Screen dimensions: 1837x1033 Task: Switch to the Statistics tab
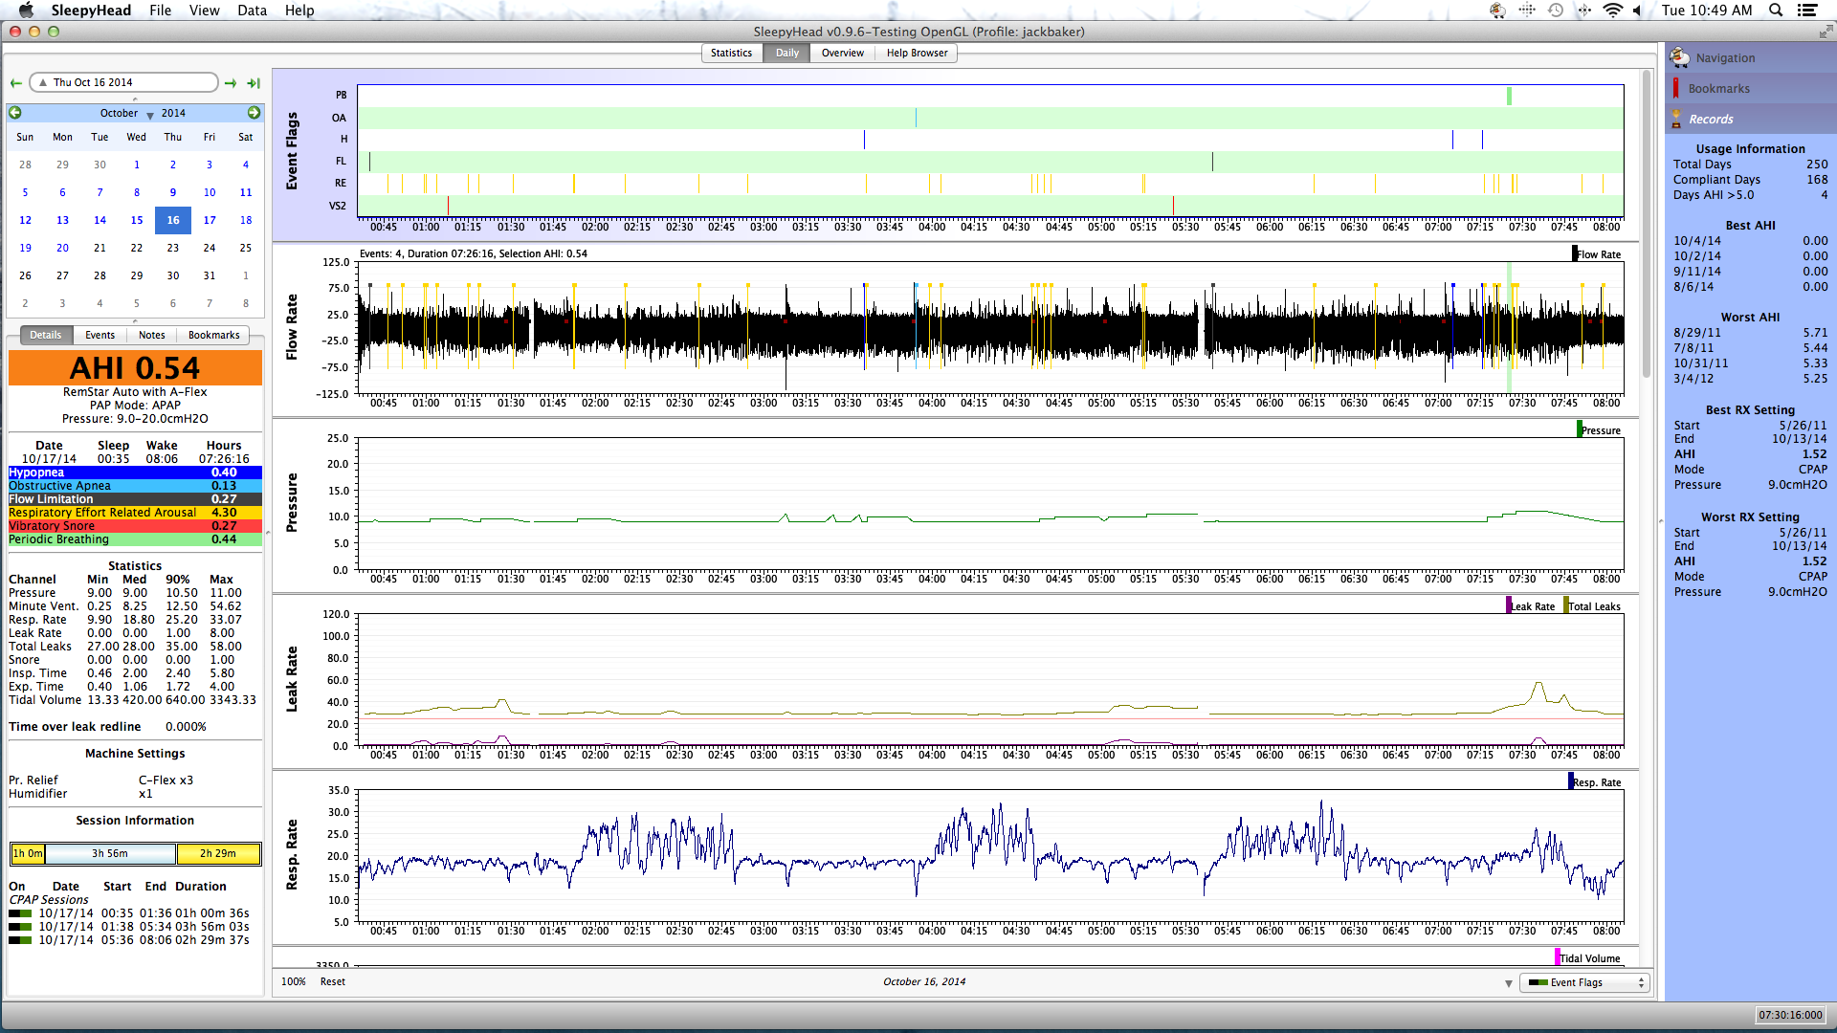pyautogui.click(x=731, y=54)
